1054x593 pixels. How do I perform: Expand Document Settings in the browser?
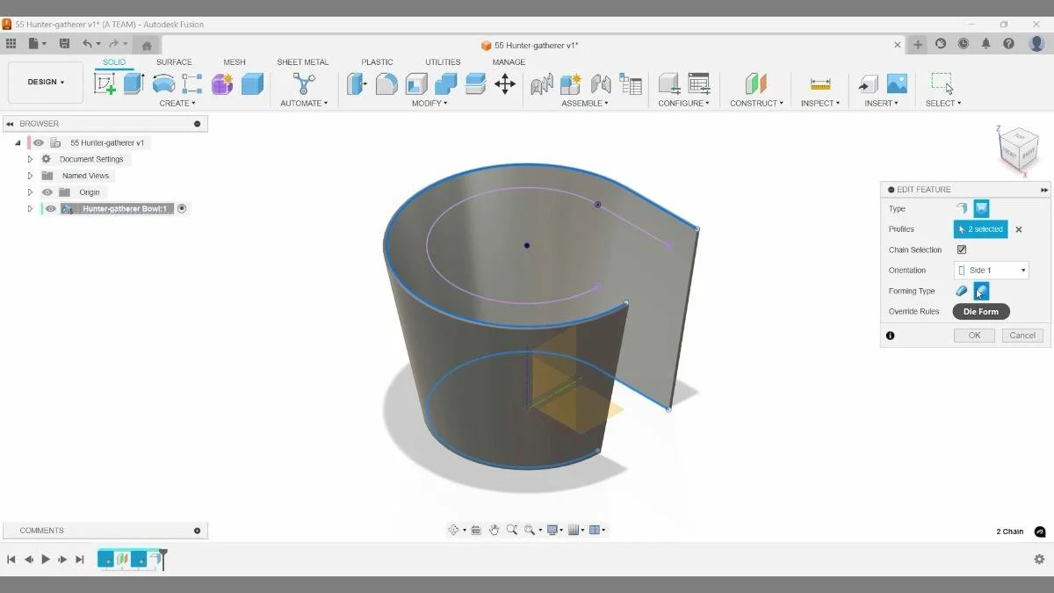click(x=29, y=158)
